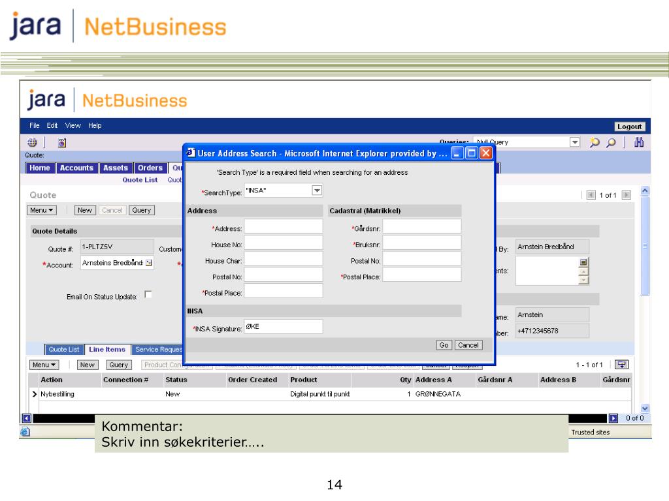669x501 pixels.
Task: Click the right arrow on the bottom horizontal scrollbar
Action: tap(613, 418)
